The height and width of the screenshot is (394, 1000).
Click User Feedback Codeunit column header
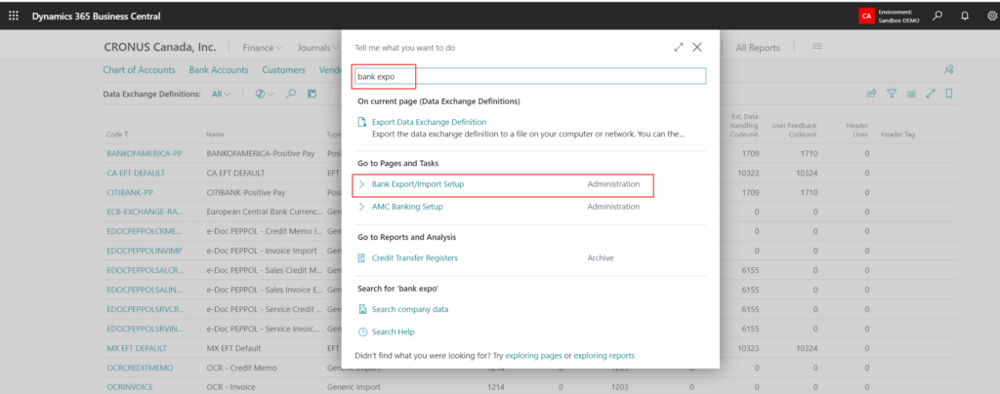pyautogui.click(x=794, y=130)
